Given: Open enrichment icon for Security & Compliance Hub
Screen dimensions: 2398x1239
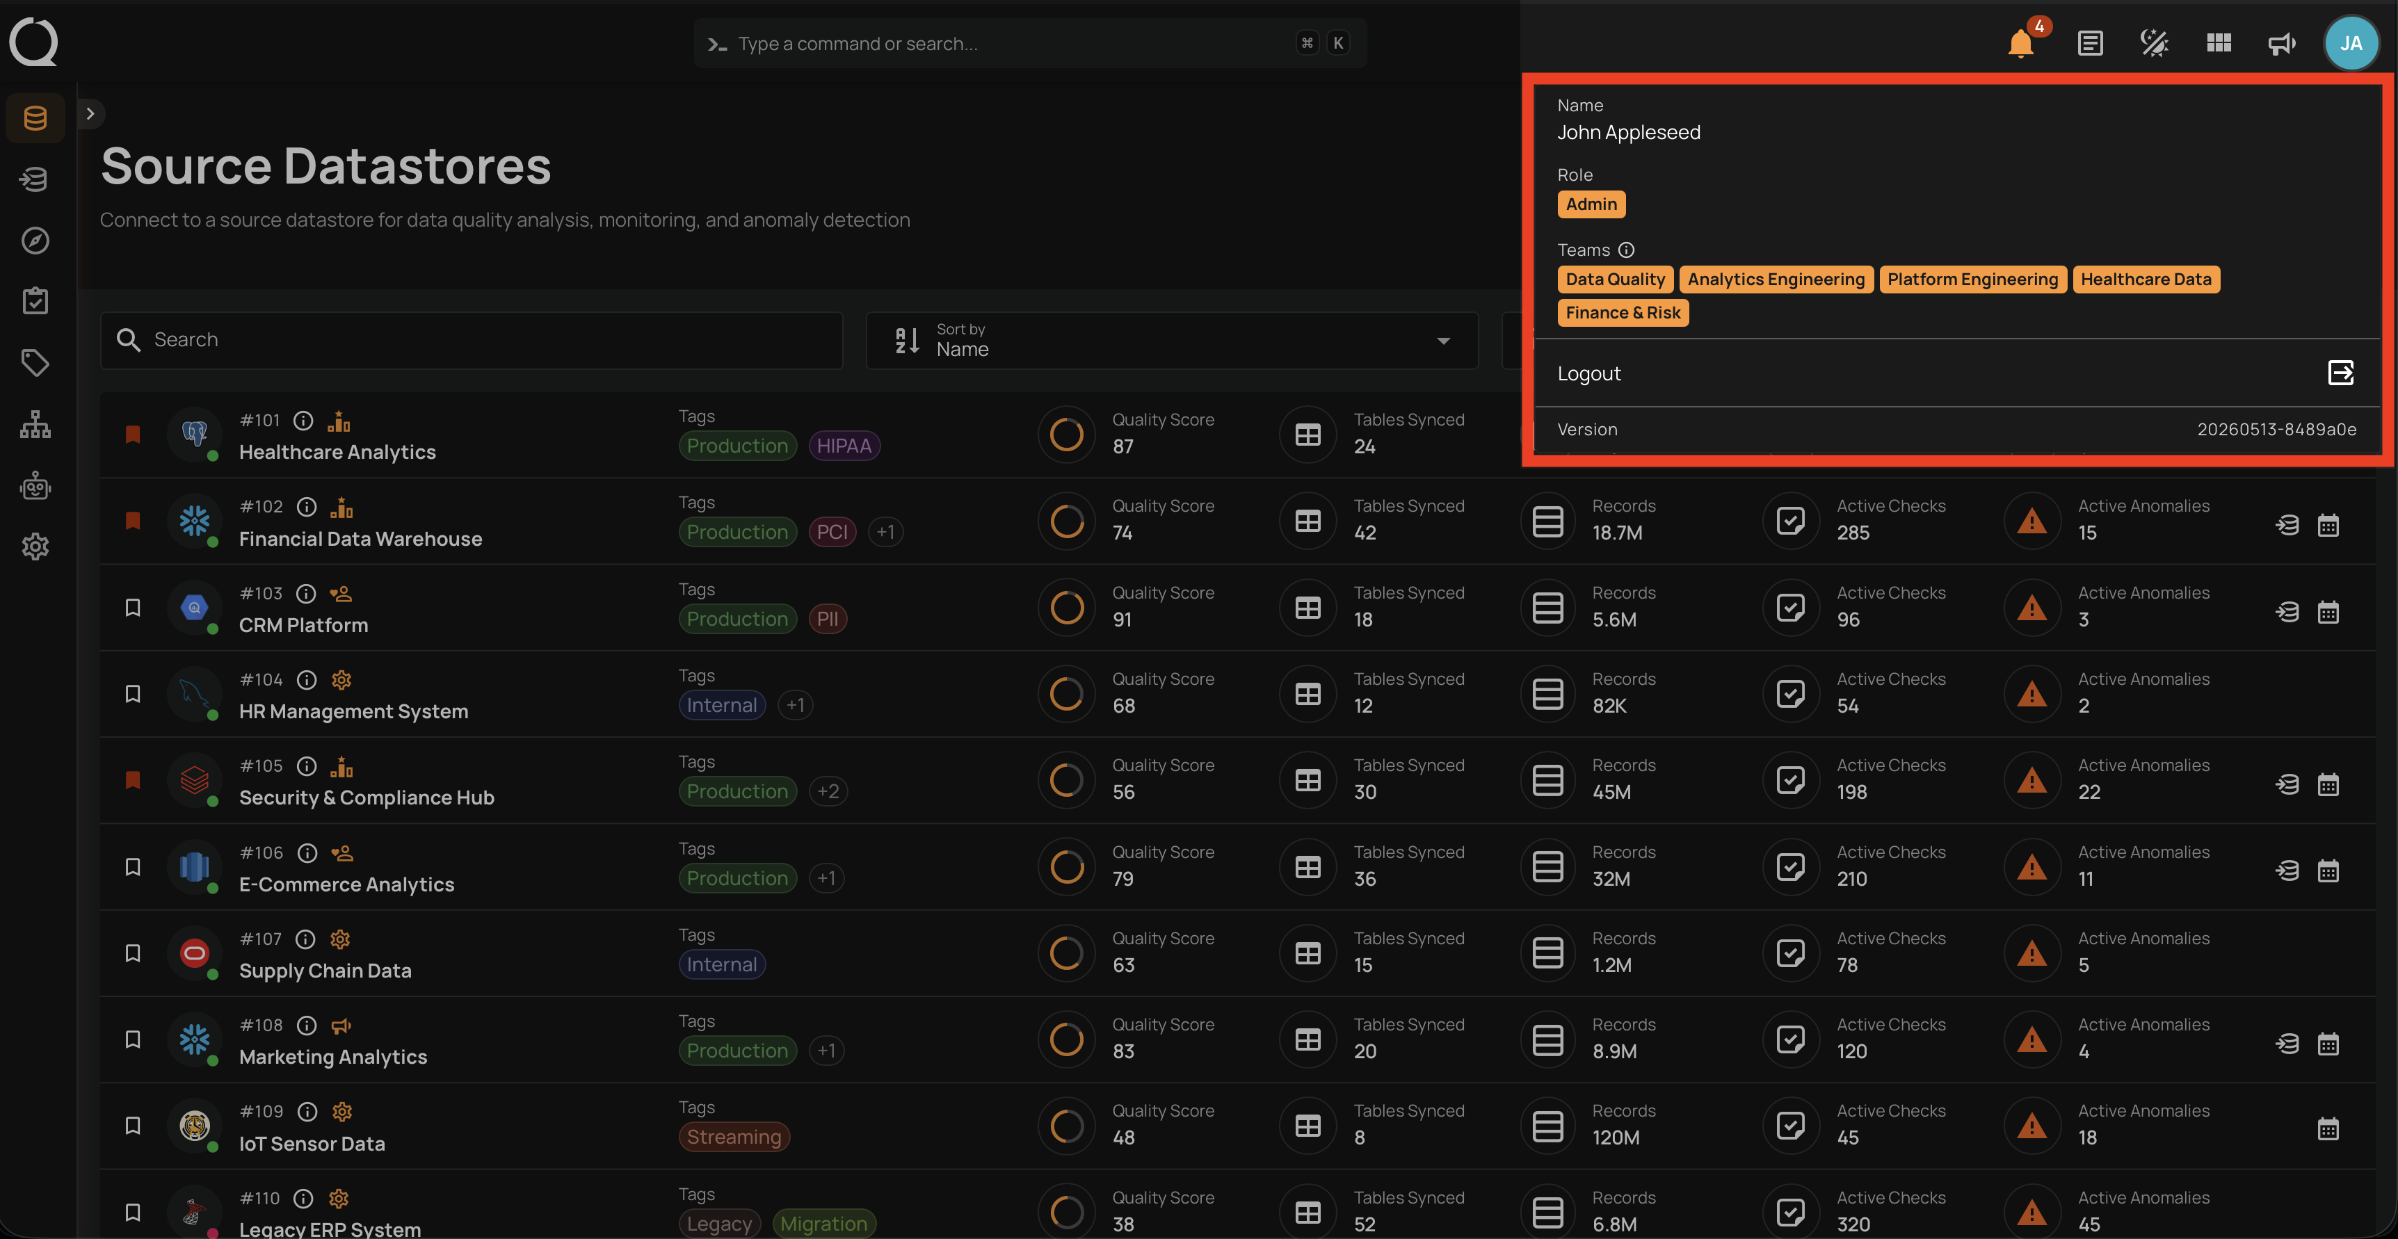Looking at the screenshot, I should tap(2287, 785).
